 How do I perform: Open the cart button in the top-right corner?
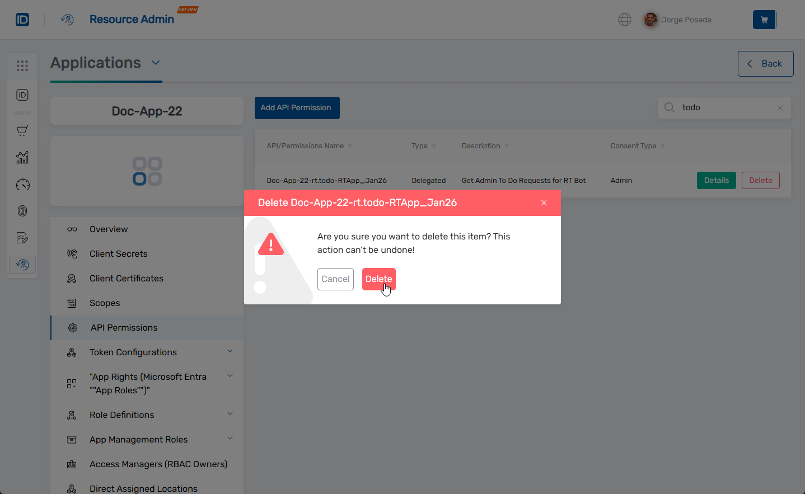(764, 19)
